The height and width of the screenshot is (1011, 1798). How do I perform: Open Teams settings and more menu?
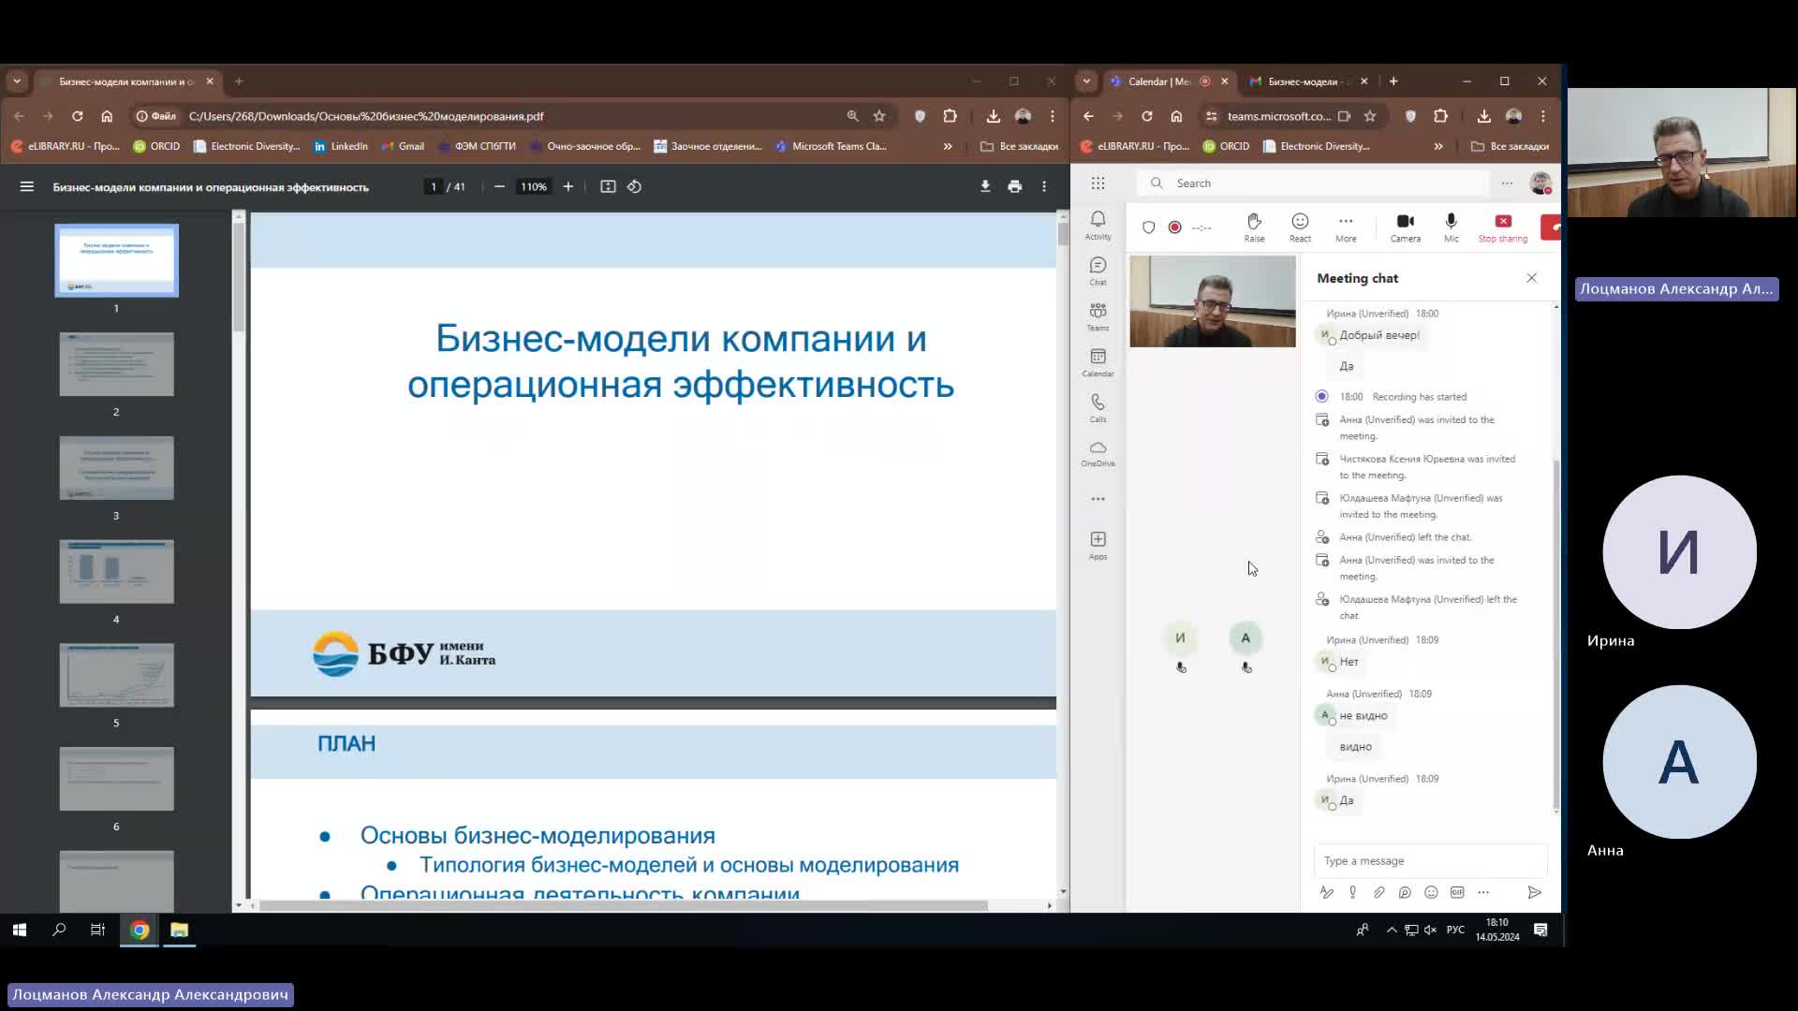[1507, 183]
